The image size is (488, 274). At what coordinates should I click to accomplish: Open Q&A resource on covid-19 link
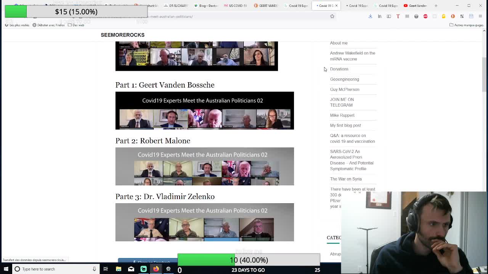(x=352, y=139)
